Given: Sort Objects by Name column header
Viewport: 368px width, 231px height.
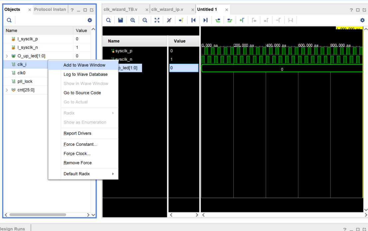Looking at the screenshot, I should [38, 31].
